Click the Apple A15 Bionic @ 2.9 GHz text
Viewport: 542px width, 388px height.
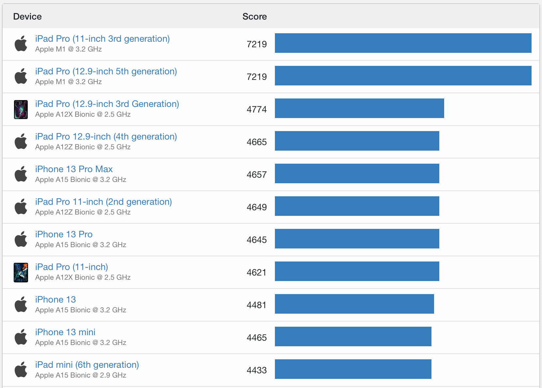point(81,375)
